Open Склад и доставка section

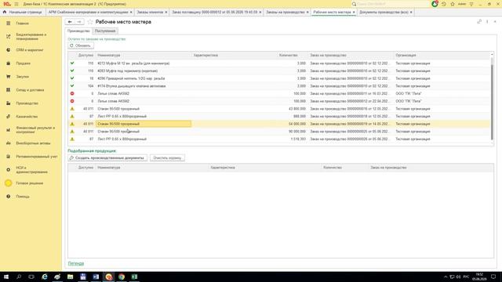click(30, 90)
